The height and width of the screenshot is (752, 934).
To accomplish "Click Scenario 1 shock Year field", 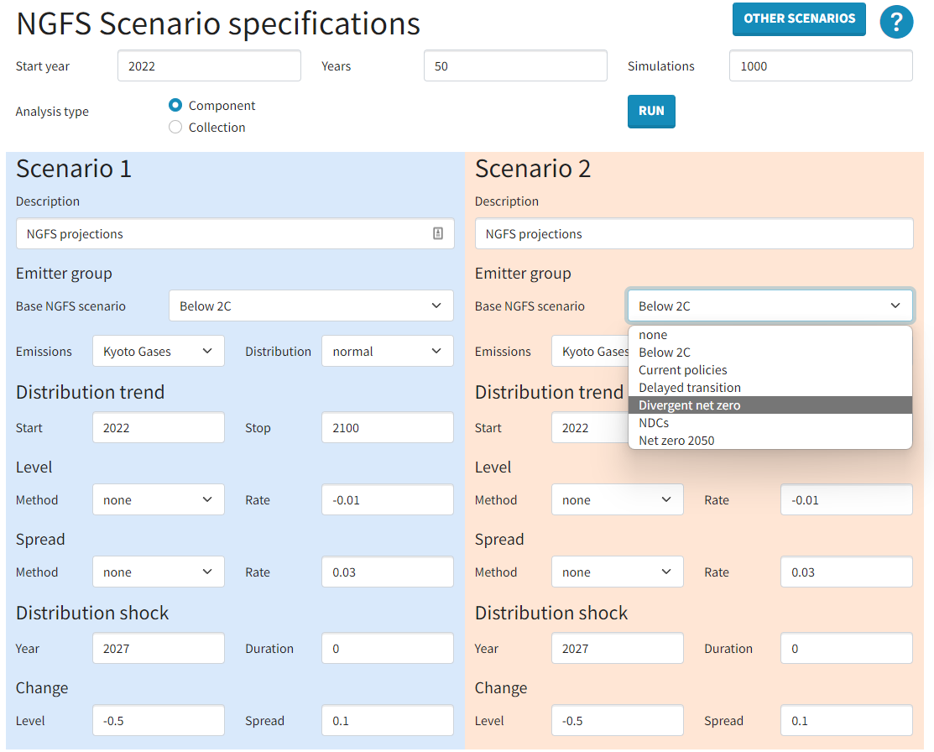I will point(158,648).
